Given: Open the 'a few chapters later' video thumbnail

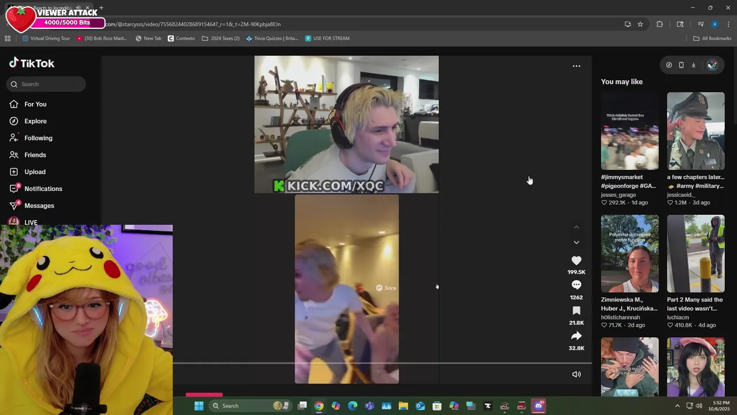Looking at the screenshot, I should (696, 131).
